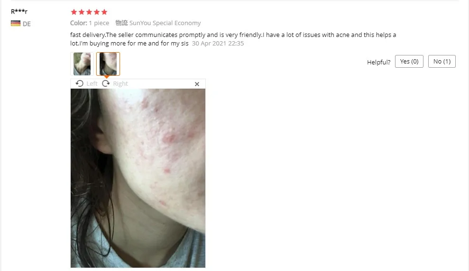The height and width of the screenshot is (271, 469).
Task: Select the highlighted second review photo thumbnail
Action: point(108,64)
